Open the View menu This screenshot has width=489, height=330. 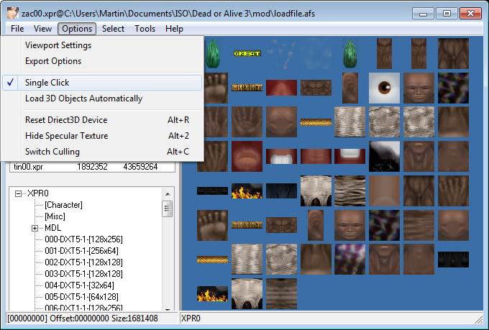point(42,29)
